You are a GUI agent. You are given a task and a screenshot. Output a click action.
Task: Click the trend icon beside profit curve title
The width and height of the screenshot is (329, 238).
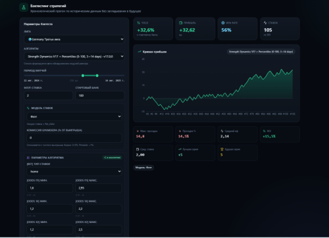[139, 52]
